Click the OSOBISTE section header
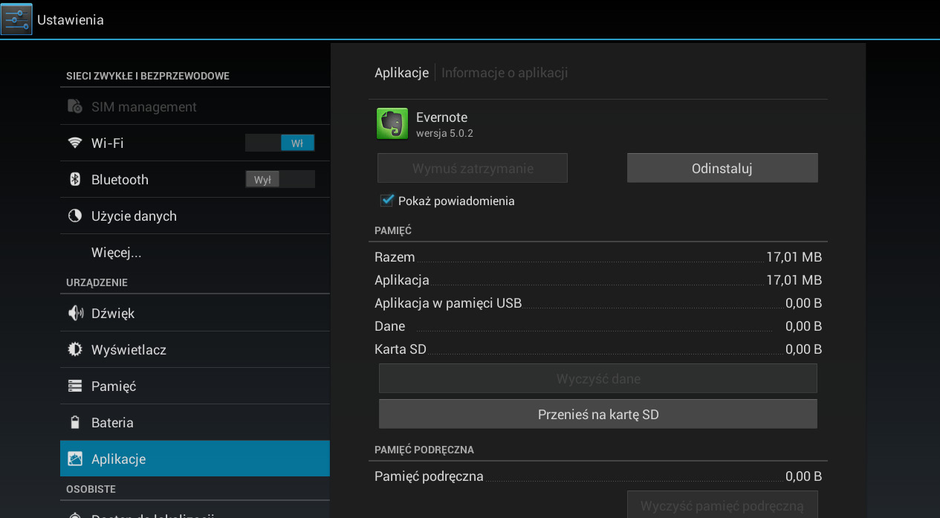The height and width of the screenshot is (518, 940). pos(91,489)
